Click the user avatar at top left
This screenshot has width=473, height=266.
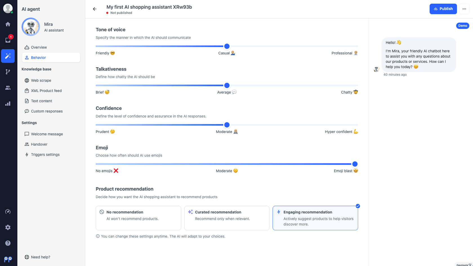[x=8, y=8]
